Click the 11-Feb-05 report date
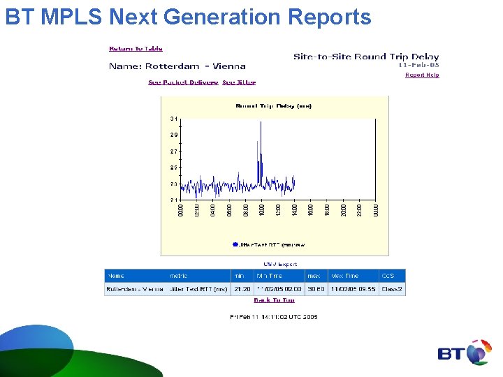The height and width of the screenshot is (377, 503). click(419, 65)
